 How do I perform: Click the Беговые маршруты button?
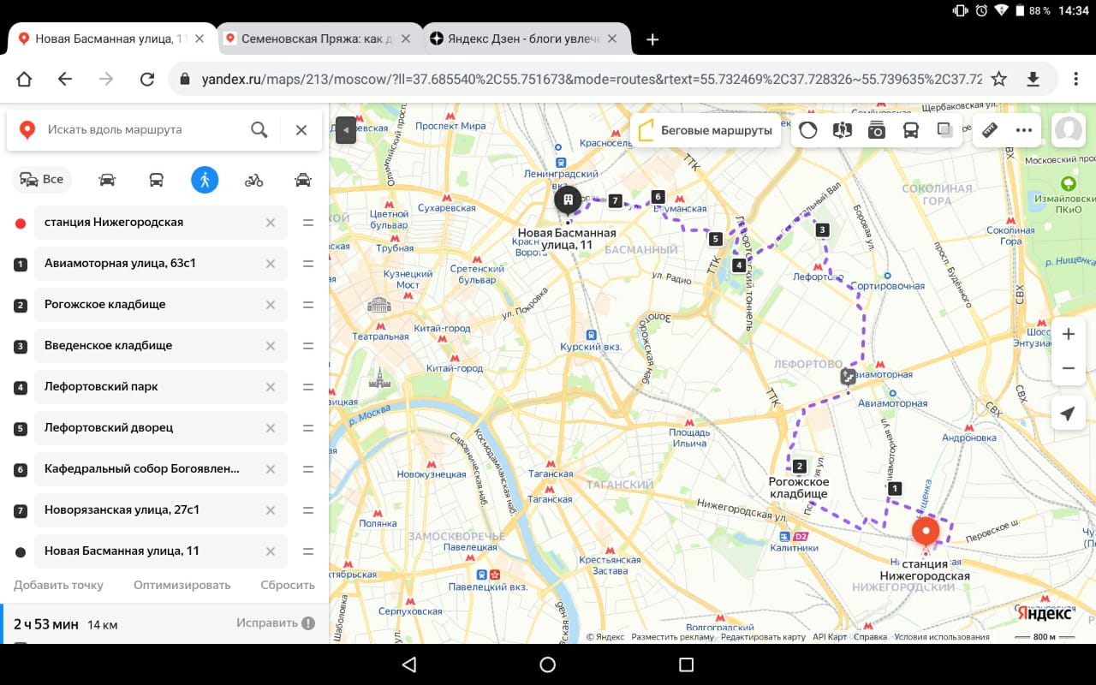706,130
